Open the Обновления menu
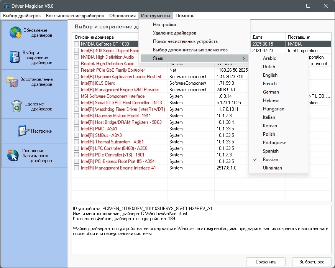Screen dimensions: 335x268 [x=122, y=16]
